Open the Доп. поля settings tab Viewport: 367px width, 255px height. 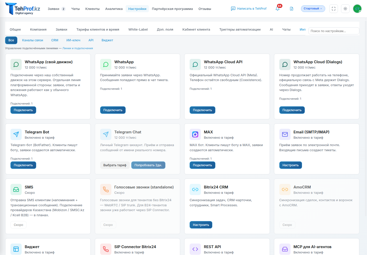coord(165,30)
